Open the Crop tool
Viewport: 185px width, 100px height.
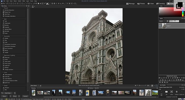pos(5,42)
